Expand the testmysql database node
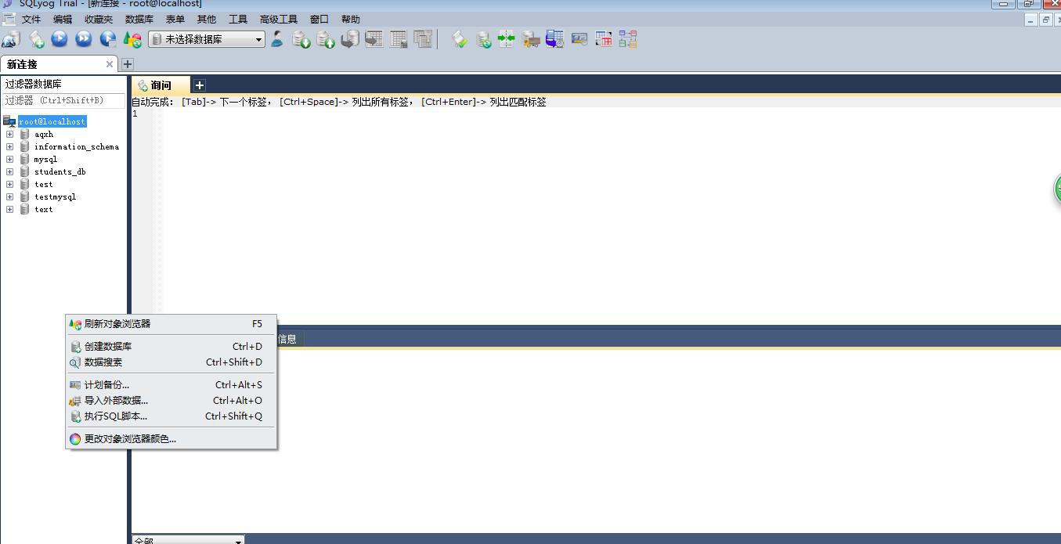This screenshot has height=544, width=1061. [x=9, y=196]
